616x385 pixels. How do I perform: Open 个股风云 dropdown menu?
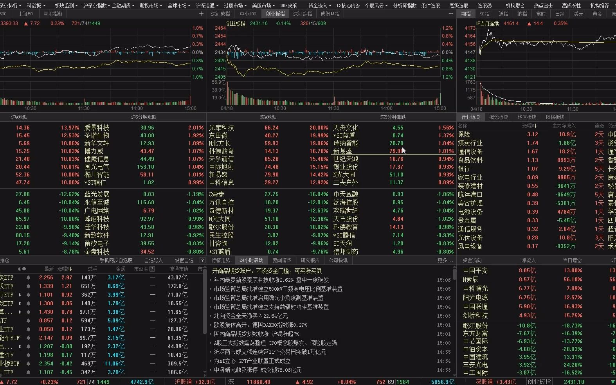click(376, 5)
